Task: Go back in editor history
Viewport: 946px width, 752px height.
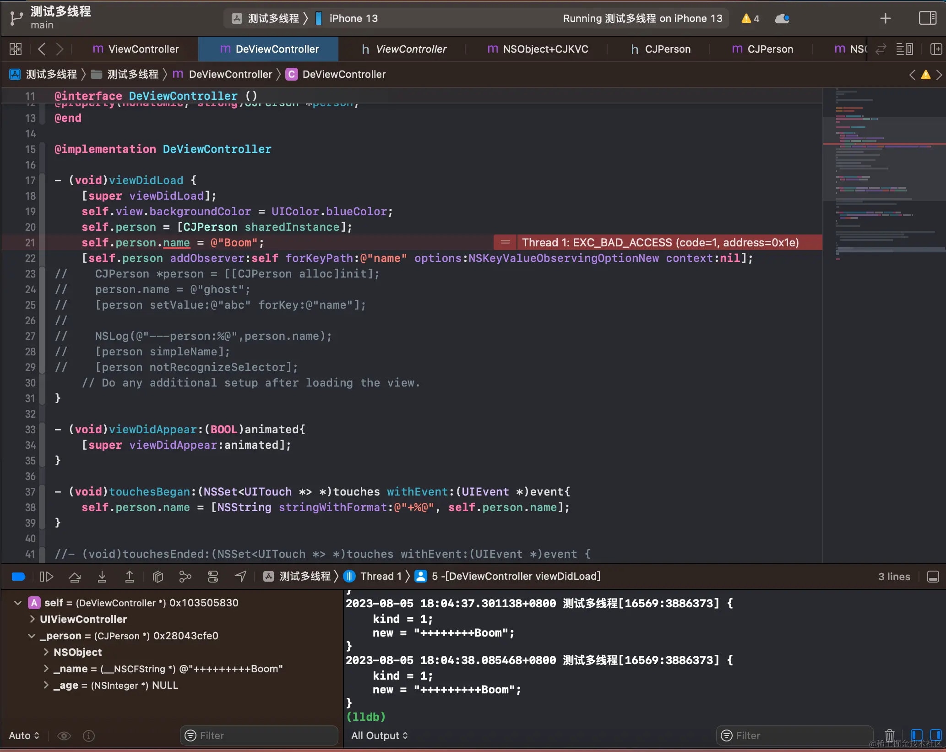Action: 42,49
